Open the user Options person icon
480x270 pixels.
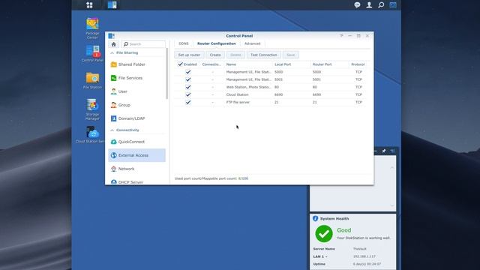pos(369,5)
